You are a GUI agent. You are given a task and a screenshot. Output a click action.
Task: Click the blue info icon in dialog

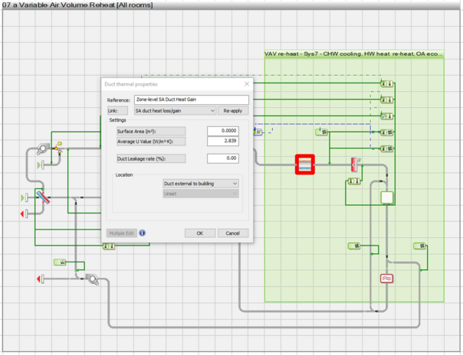[142, 233]
